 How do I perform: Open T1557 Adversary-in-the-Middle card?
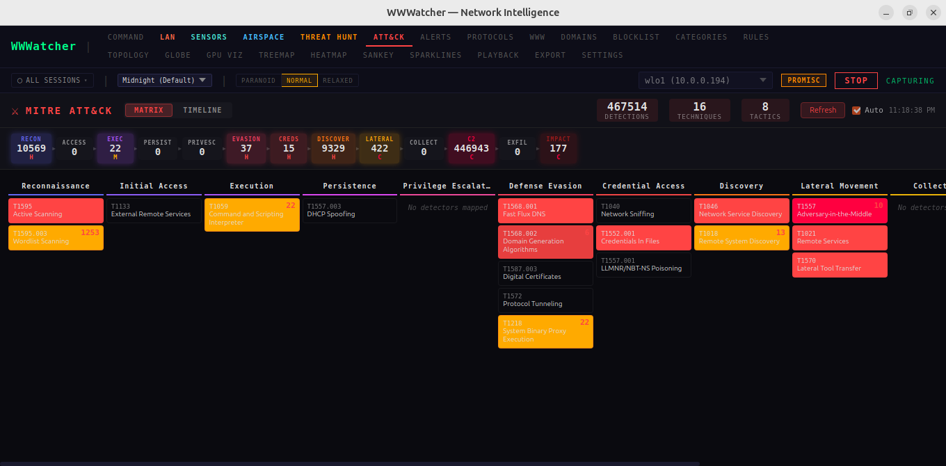(x=840, y=210)
